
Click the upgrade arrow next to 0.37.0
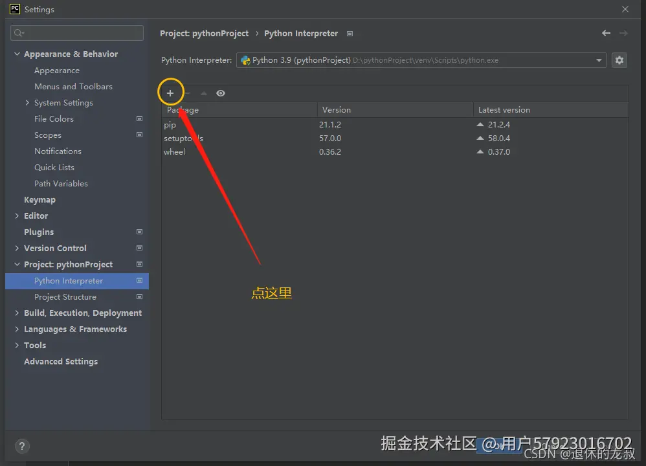480,151
